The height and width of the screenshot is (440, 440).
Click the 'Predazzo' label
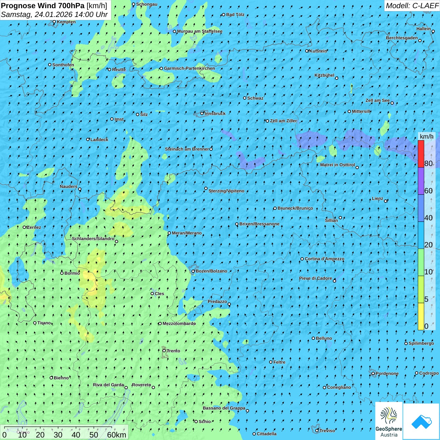[x=217, y=301]
